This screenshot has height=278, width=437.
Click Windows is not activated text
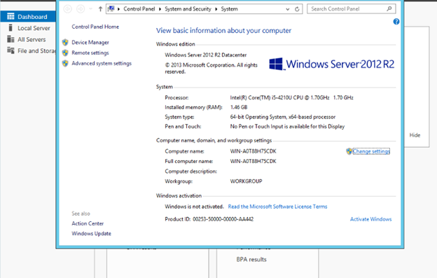coord(194,207)
